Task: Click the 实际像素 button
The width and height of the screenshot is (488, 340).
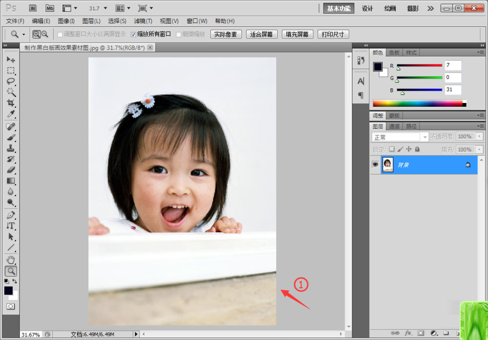Action: (x=226, y=34)
